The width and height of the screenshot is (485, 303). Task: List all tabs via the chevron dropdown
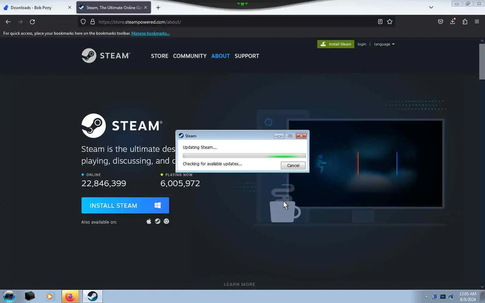click(431, 7)
